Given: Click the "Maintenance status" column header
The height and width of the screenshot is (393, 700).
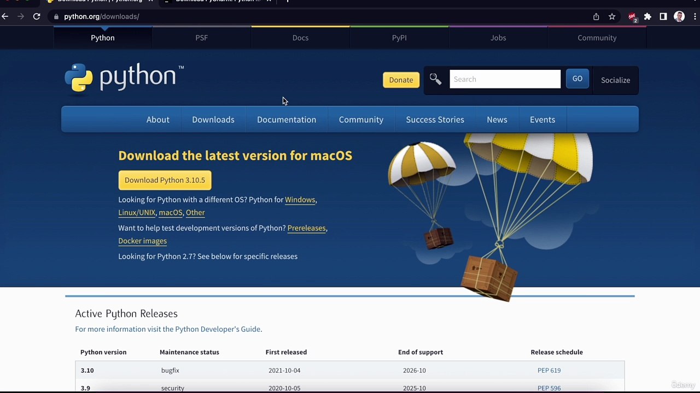Looking at the screenshot, I should click(189, 353).
